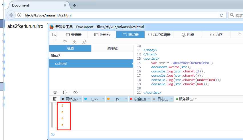The width and height of the screenshot is (243, 140).
Task: Click the abs2fkeriururuirro page text
Action: click(25, 26)
